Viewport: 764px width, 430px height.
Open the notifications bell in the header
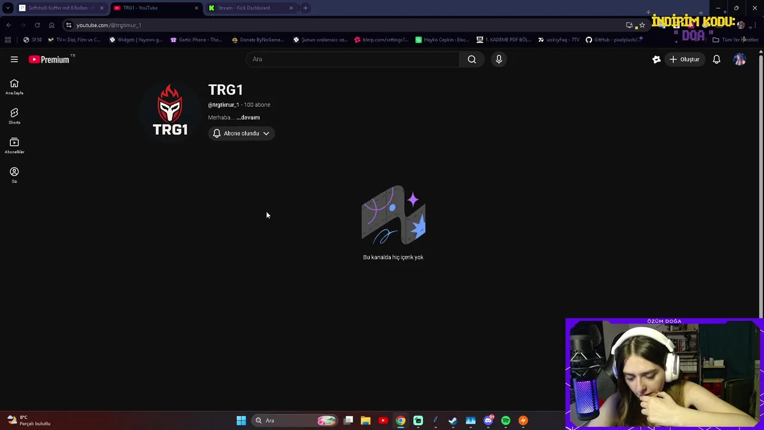tap(716, 59)
